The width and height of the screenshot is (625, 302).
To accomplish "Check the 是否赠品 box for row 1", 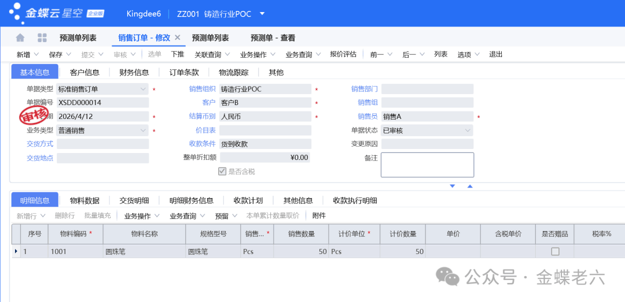I will click(555, 252).
